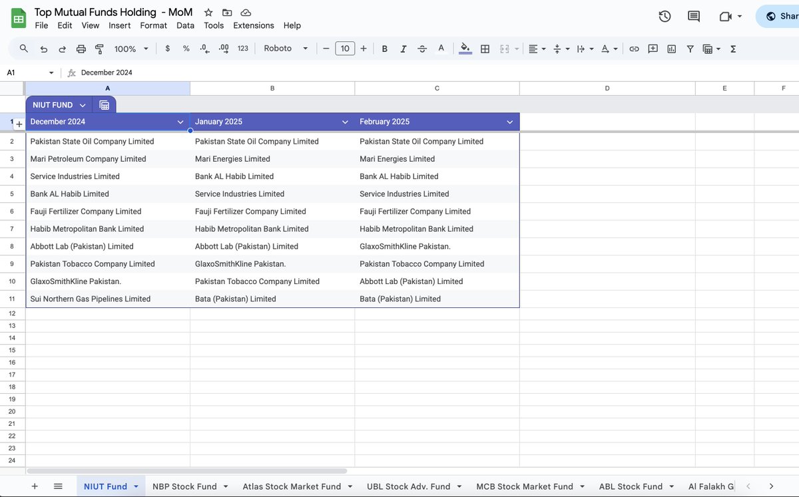Toggle strikethrough formatting
This screenshot has width=799, height=497.
(421, 49)
